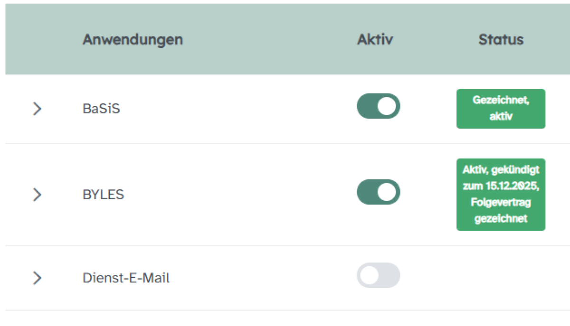The width and height of the screenshot is (570, 326).
Task: Select the Status column header
Action: pos(501,39)
